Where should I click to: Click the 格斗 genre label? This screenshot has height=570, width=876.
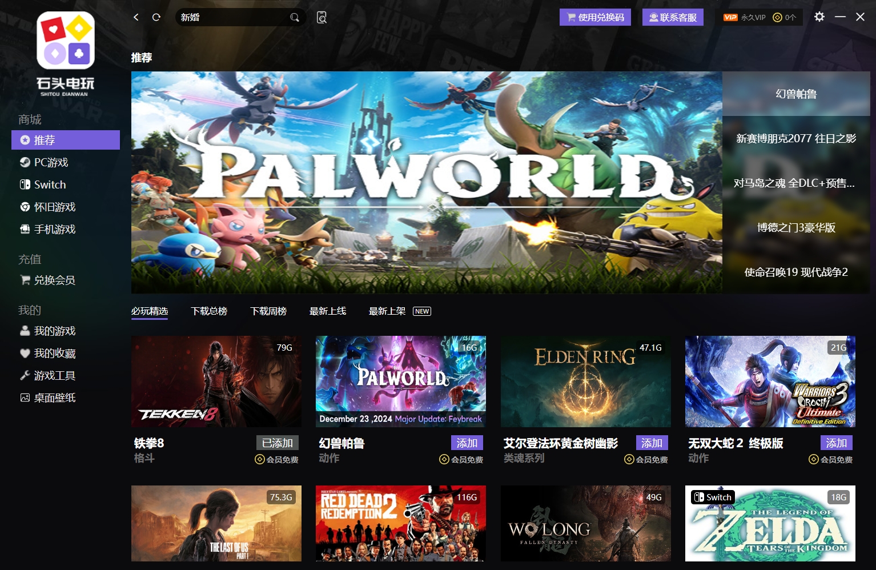pyautogui.click(x=144, y=458)
